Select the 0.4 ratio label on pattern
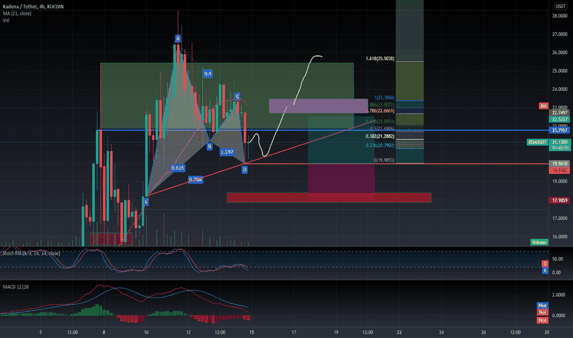This screenshot has width=573, height=338. [208, 74]
